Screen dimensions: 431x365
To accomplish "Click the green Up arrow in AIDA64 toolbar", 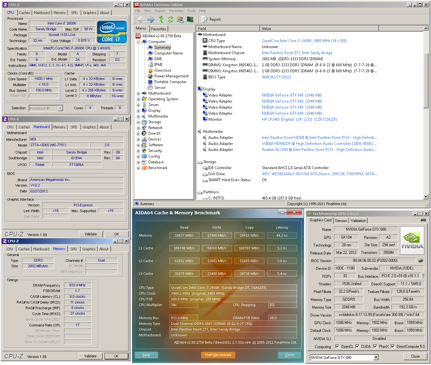I will 161,19.
